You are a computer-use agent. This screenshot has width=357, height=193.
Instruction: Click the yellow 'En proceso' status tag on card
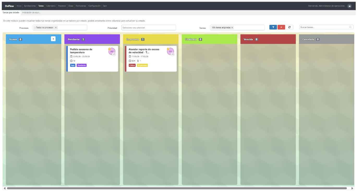pyautogui.click(x=142, y=65)
